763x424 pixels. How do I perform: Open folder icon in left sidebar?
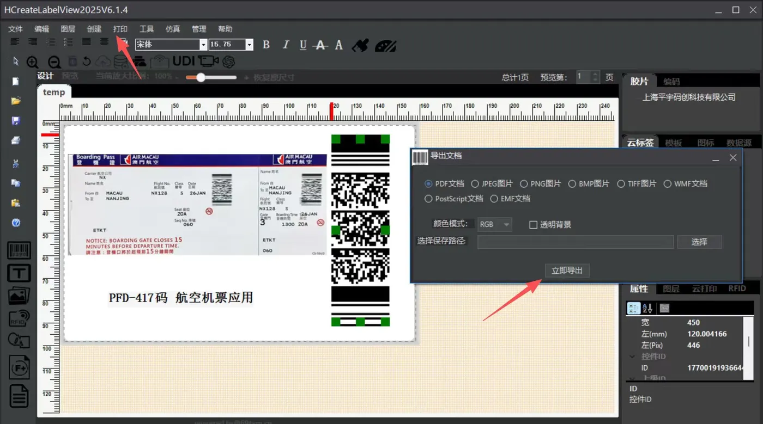pyautogui.click(x=16, y=101)
